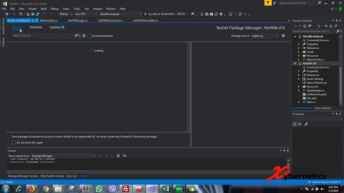
Task: Switch to the Installed tab in NuGet
Action: click(36, 27)
